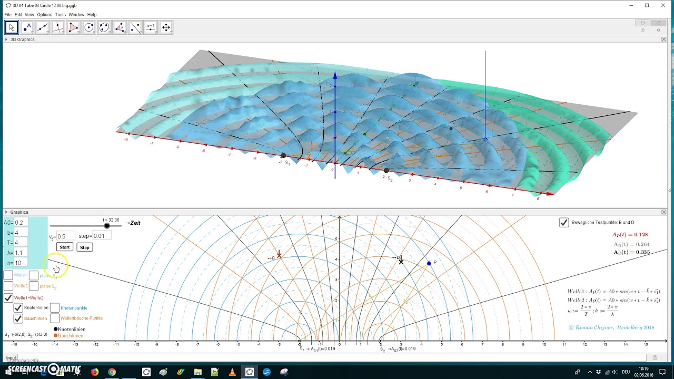Uncheck Bewegliche Testpunkte: B und D

(564, 223)
